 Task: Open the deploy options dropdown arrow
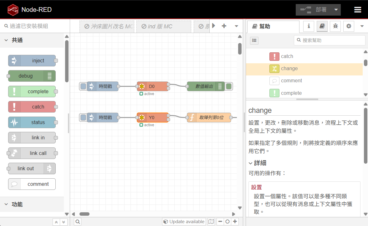coord(336,10)
